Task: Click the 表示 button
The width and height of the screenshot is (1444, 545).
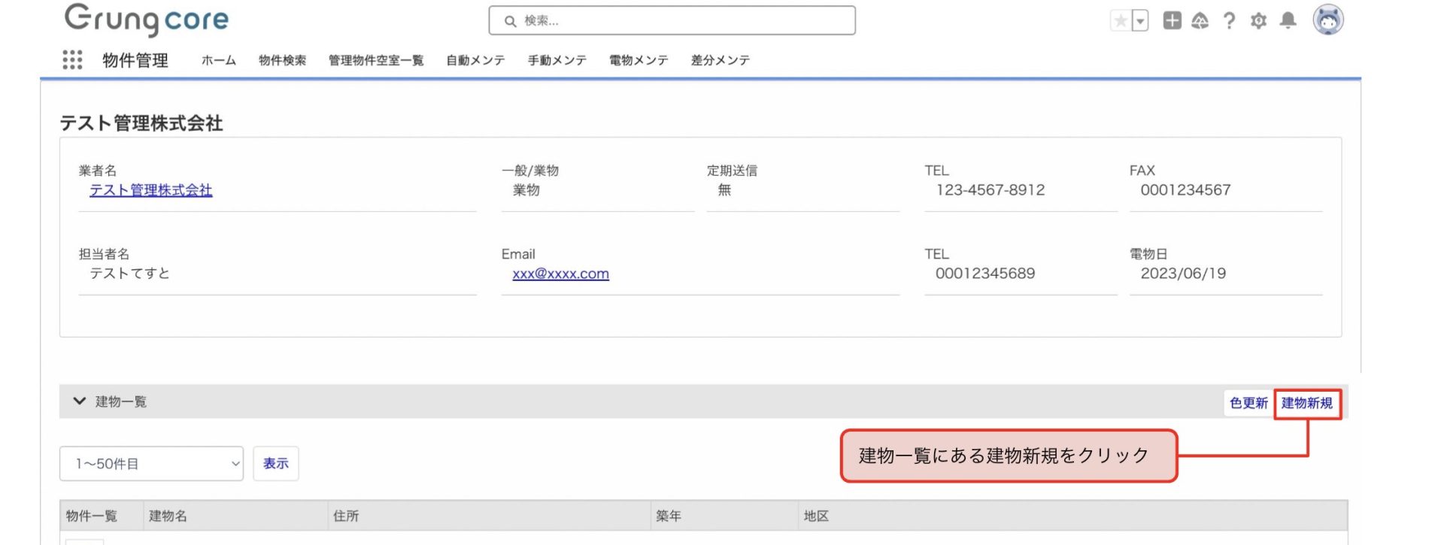Action: click(275, 464)
